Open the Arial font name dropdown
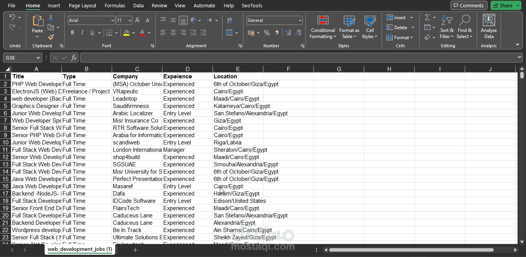This screenshot has width=526, height=257. click(112, 20)
